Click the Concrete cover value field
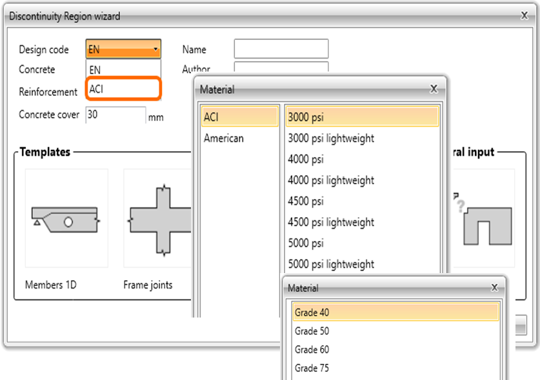 (x=115, y=115)
